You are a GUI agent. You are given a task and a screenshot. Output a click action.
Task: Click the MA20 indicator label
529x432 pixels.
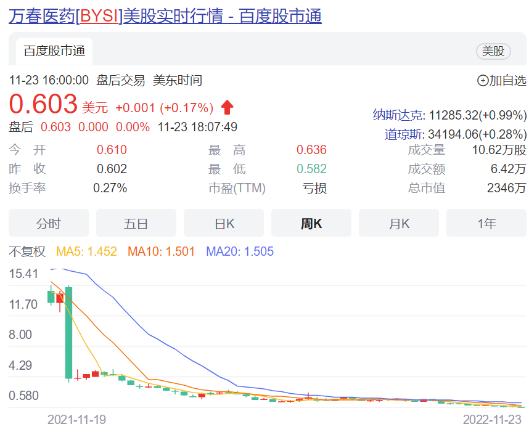[240, 251]
